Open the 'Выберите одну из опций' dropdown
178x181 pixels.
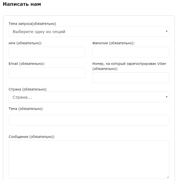[89, 32]
